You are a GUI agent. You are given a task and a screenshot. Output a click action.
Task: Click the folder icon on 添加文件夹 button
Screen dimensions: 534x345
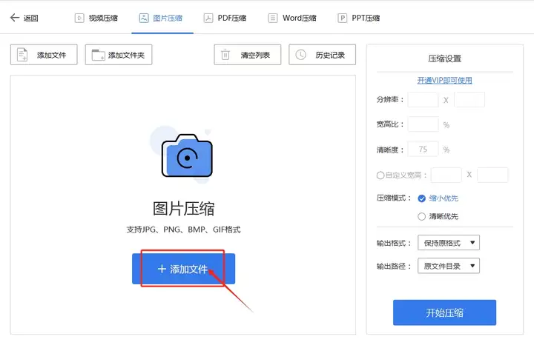[x=98, y=55]
